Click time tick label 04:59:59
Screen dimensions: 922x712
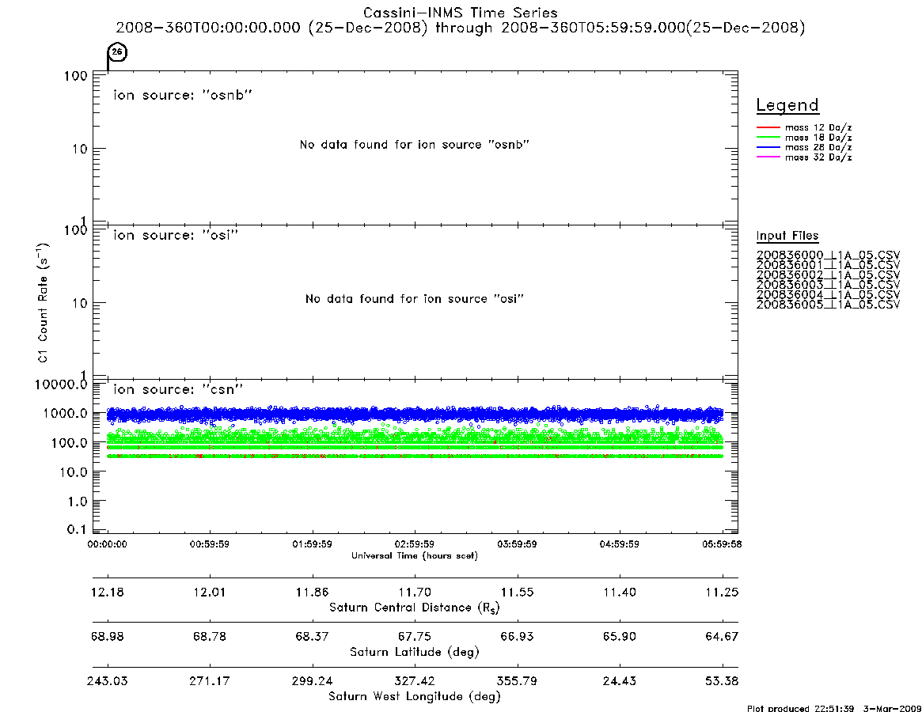(619, 544)
